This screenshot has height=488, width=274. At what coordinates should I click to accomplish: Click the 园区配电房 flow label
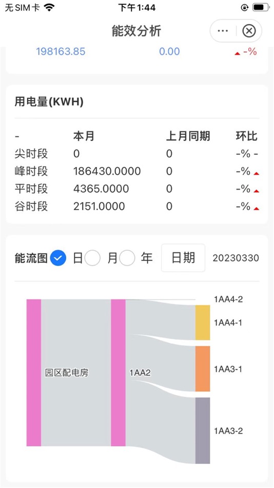[67, 373]
